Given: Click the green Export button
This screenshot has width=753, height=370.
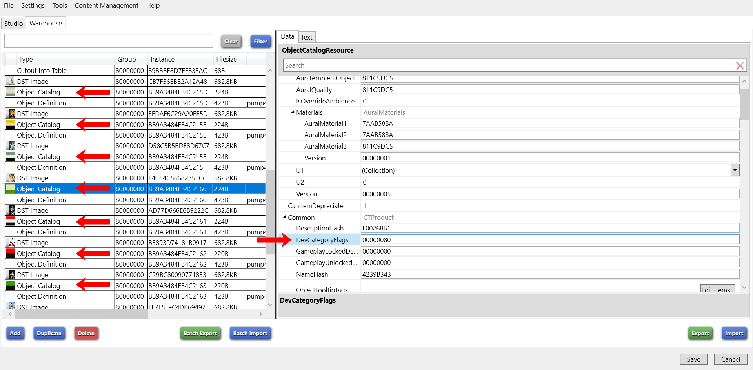Looking at the screenshot, I should [x=700, y=333].
